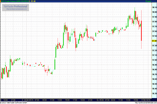Click the 96.30 price axis label
This screenshot has width=157, height=104.
[x=154, y=93]
